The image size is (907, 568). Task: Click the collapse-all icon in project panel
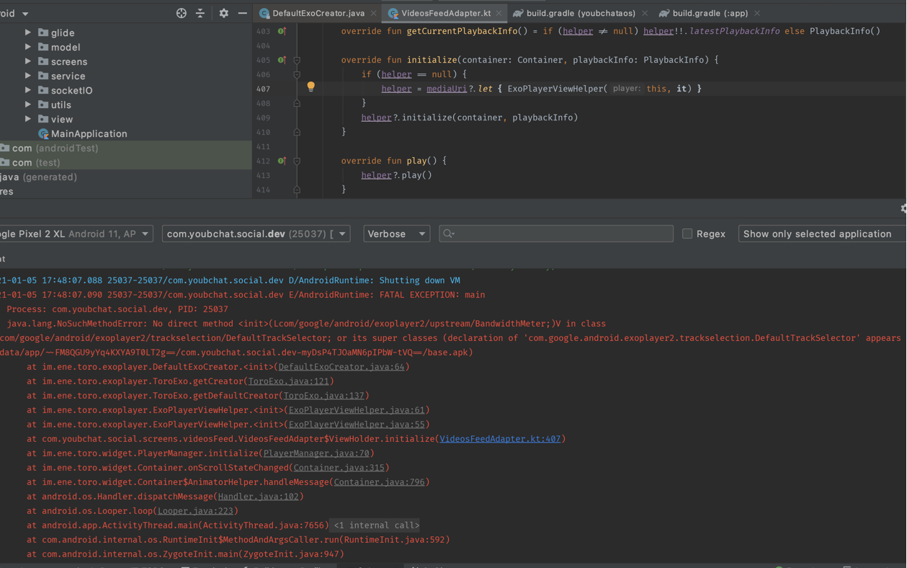200,13
